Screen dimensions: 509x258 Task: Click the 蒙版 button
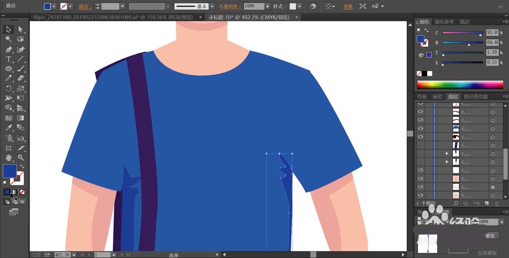coord(490,236)
